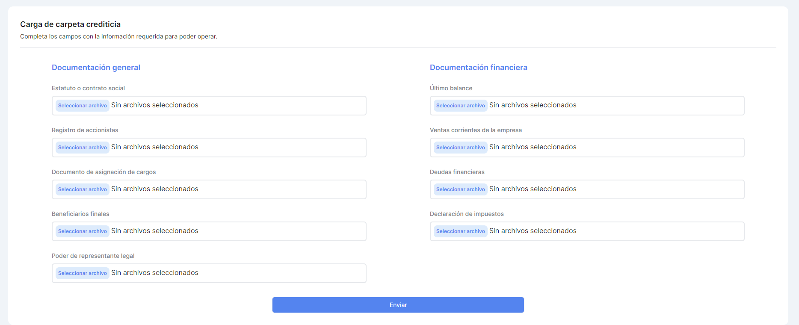The width and height of the screenshot is (799, 325).
Task: Click Seleccionar archivo for Declaración de impuestos
Action: click(x=460, y=231)
